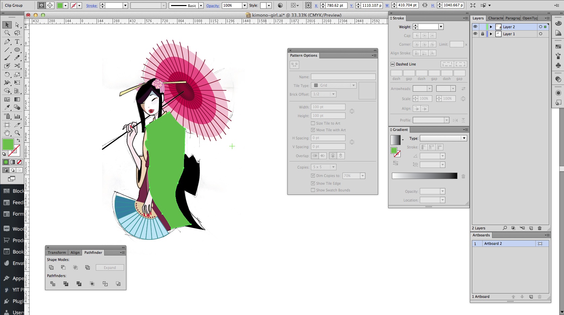Select the Type tool
Viewport: 564px width, 315px height.
pyautogui.click(x=17, y=42)
